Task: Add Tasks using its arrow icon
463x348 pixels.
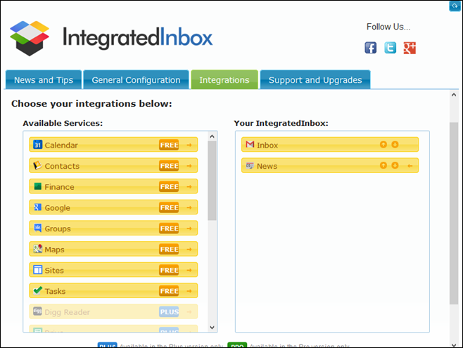Action: [x=189, y=291]
